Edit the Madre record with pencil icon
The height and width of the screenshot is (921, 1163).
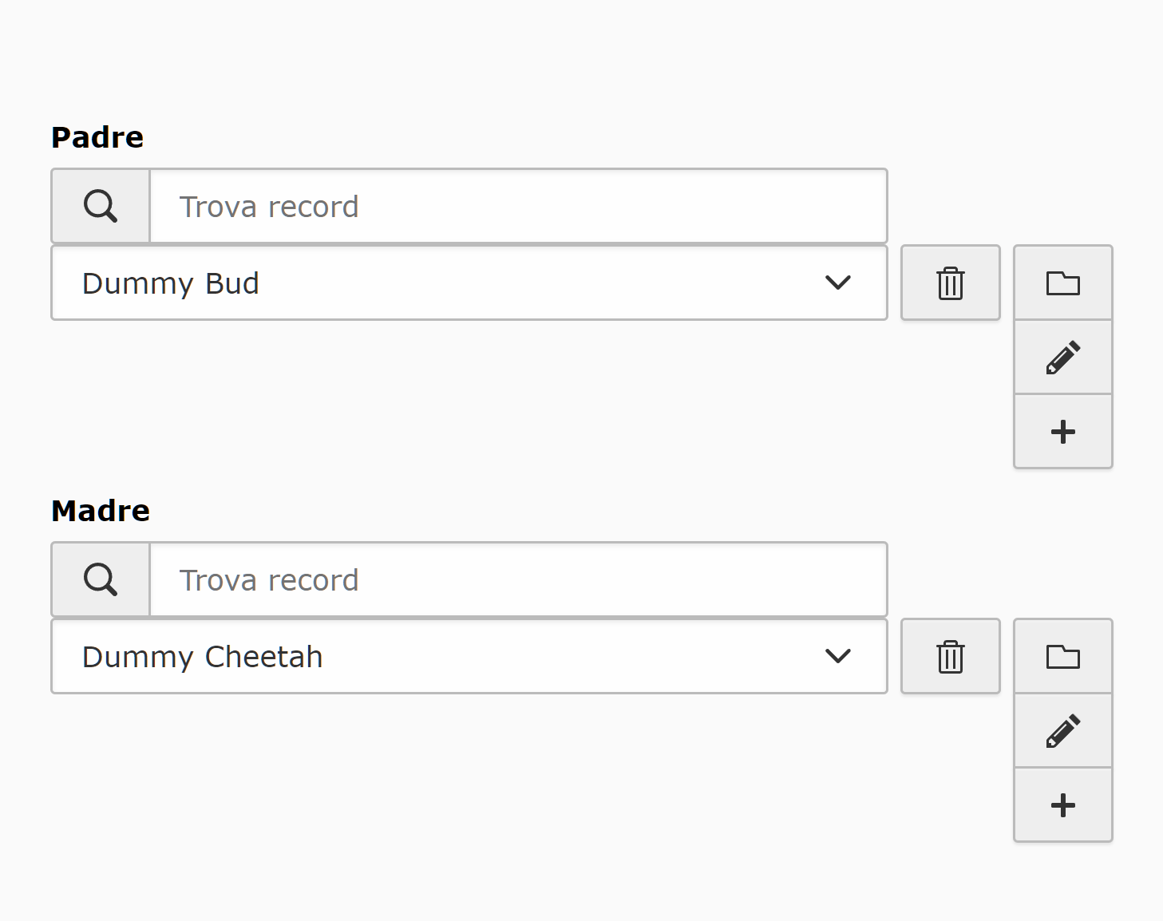click(x=1063, y=730)
